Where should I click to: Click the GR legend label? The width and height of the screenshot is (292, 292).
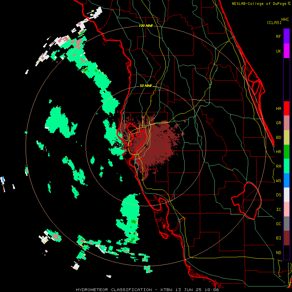coord(279,123)
